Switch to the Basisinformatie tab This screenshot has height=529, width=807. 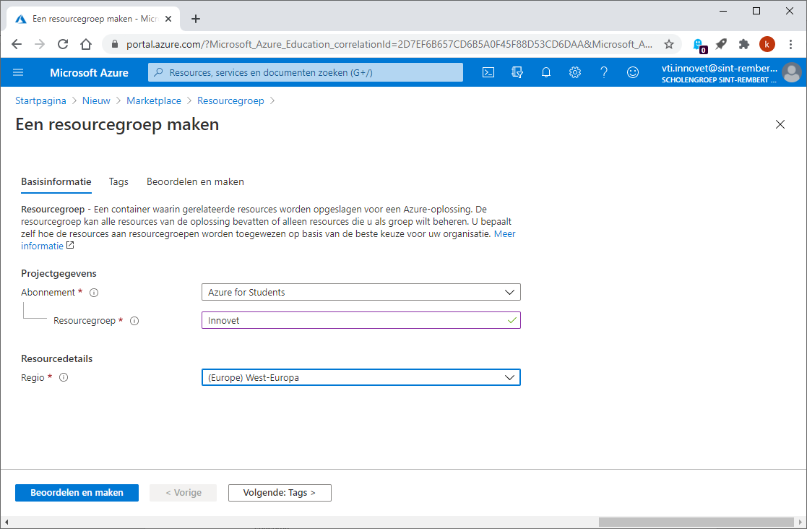click(x=56, y=181)
